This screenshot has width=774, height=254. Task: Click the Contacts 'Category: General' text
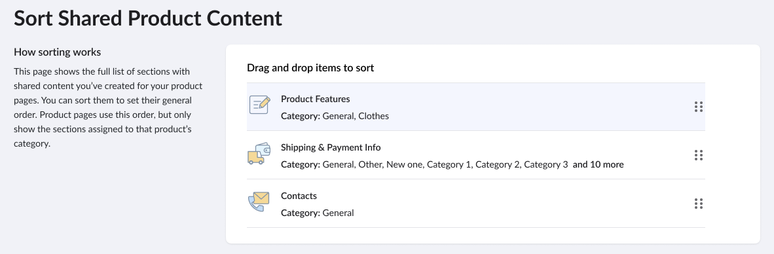click(318, 213)
